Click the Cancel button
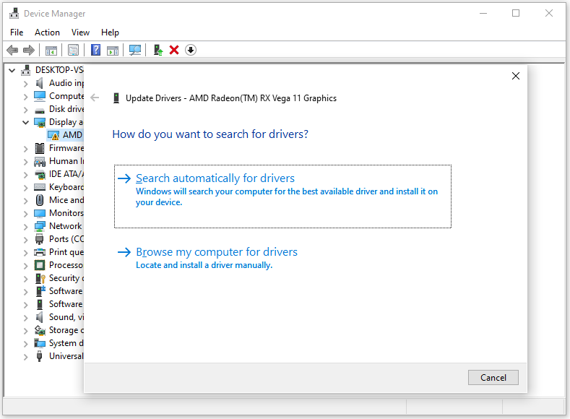 click(x=493, y=378)
